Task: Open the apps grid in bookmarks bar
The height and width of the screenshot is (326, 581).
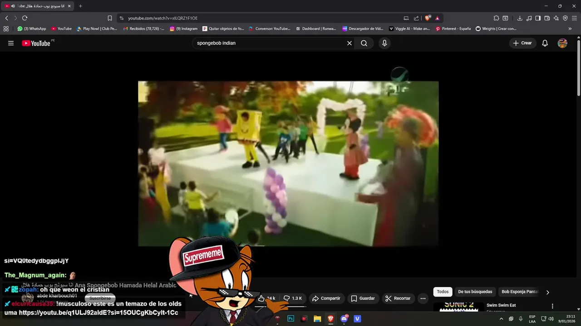Action: point(6,29)
